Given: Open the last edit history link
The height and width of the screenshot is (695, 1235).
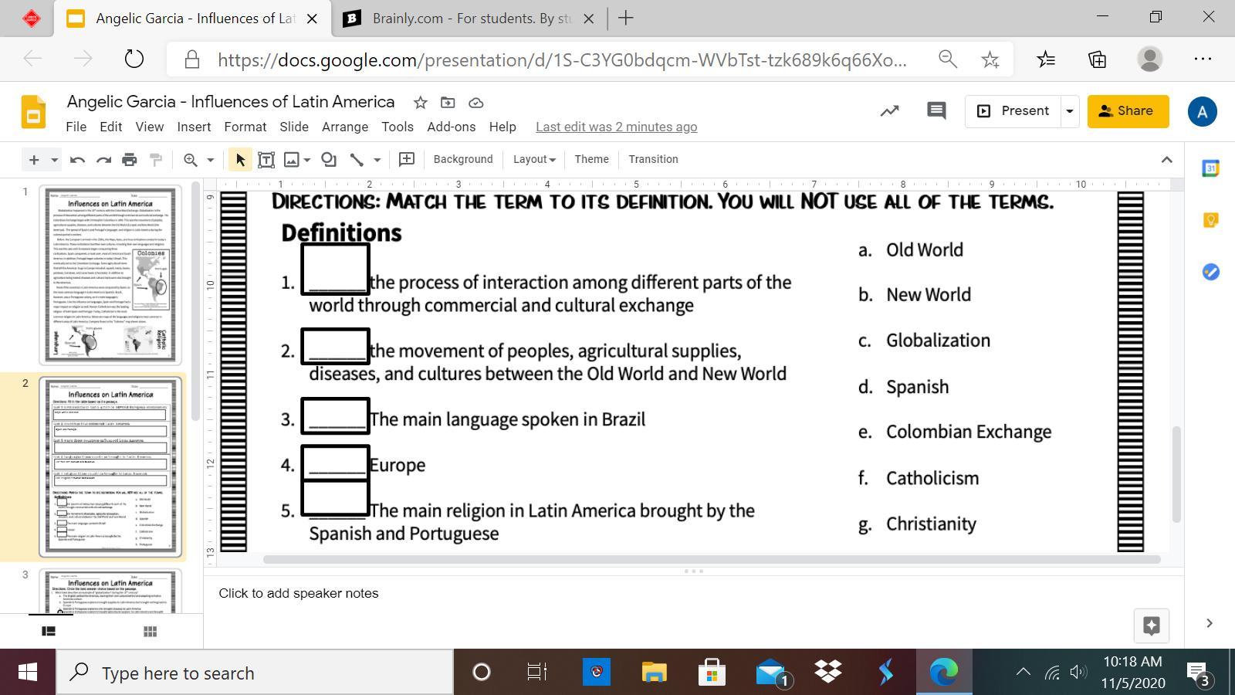Looking at the screenshot, I should click(x=616, y=127).
